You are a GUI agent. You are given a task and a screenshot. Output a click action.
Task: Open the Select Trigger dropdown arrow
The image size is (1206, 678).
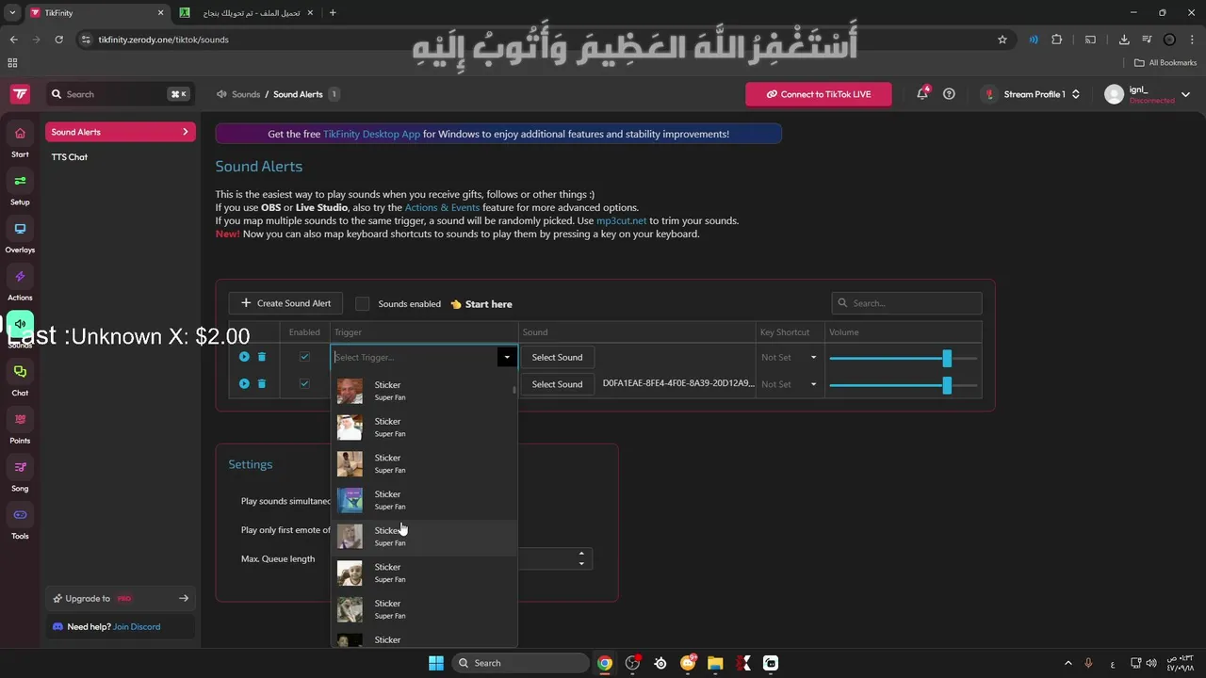(507, 357)
